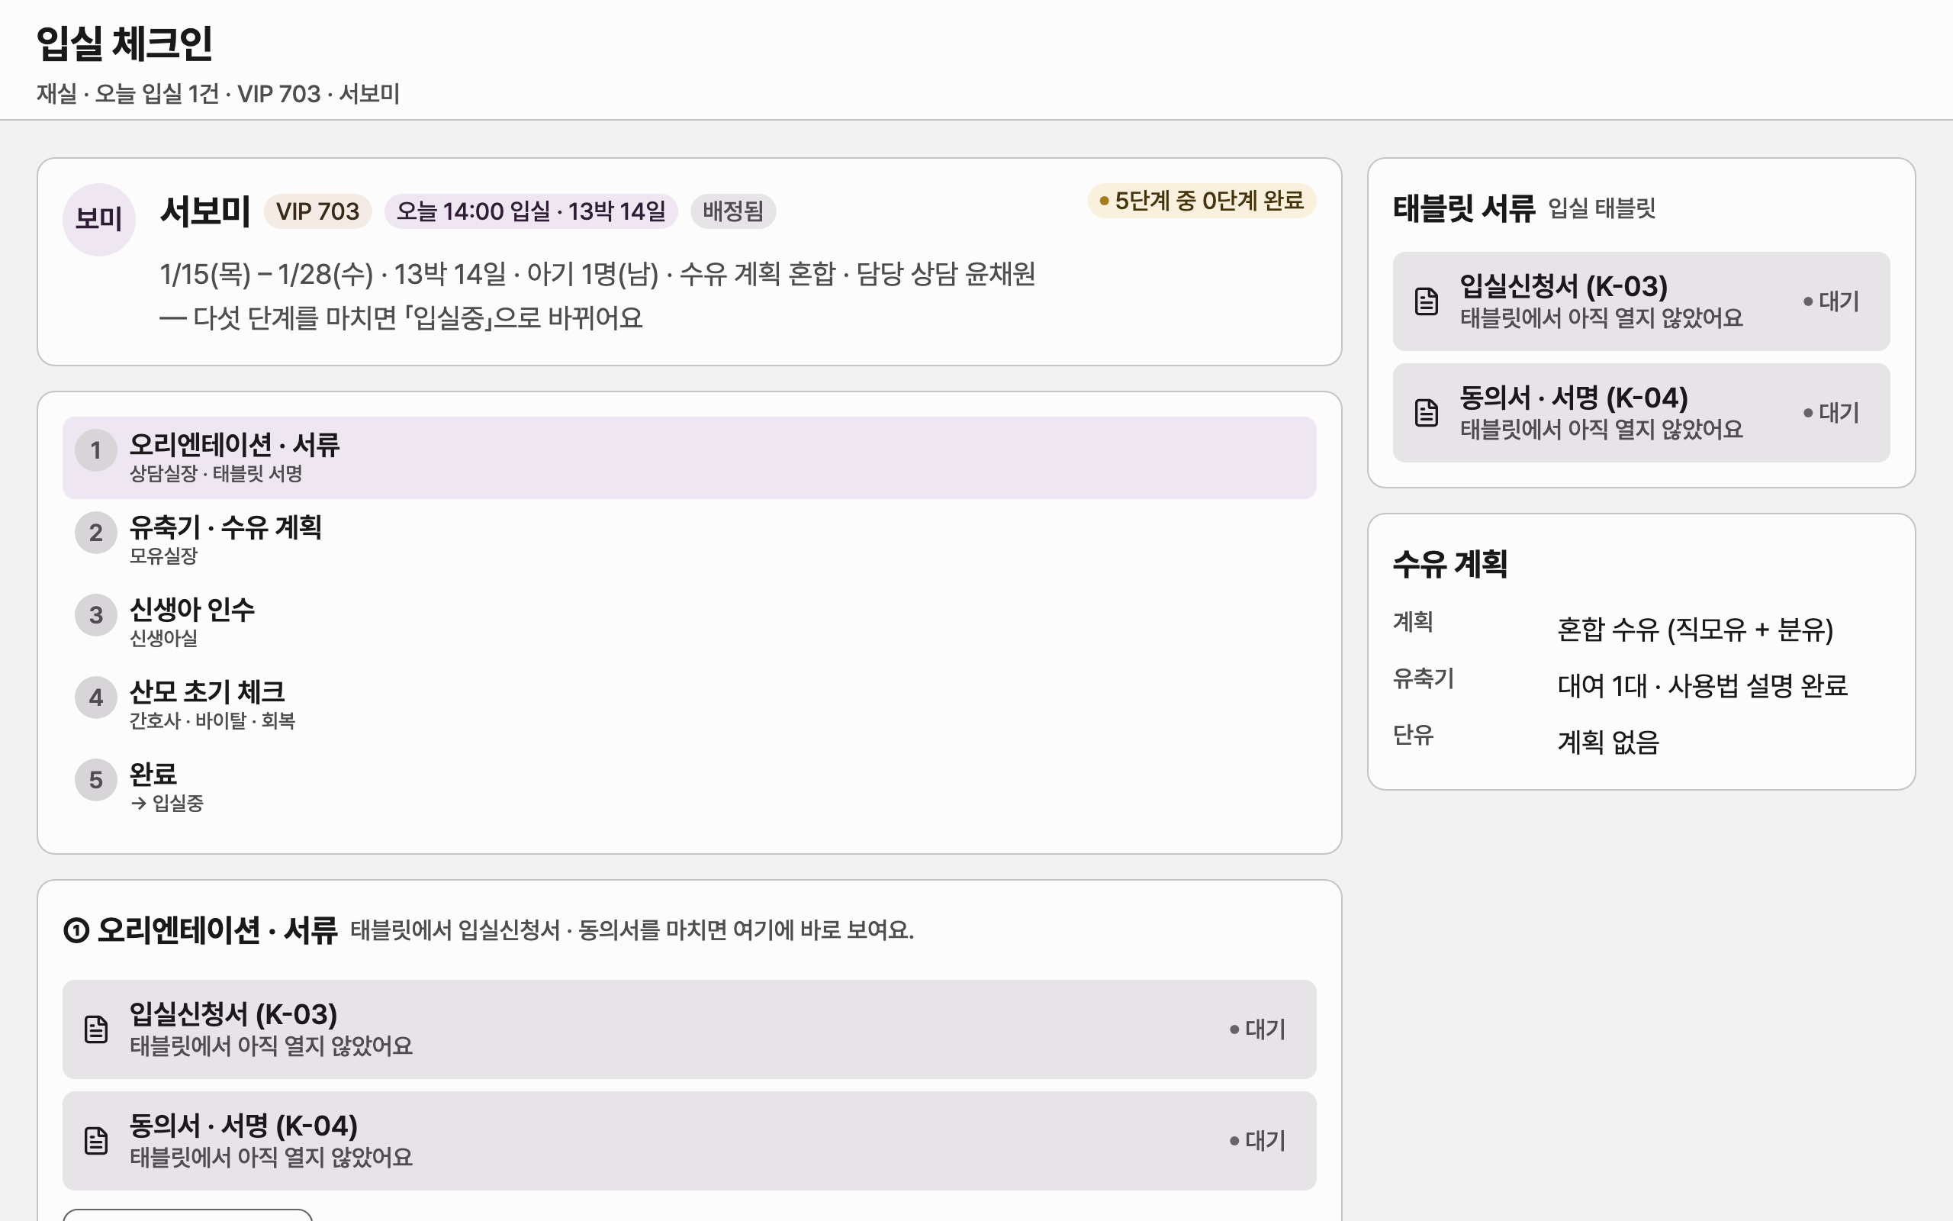The height and width of the screenshot is (1221, 1953).
Task: Click the 간호사 · 바이탈 · 회복 subtitle
Action: pos(212,720)
